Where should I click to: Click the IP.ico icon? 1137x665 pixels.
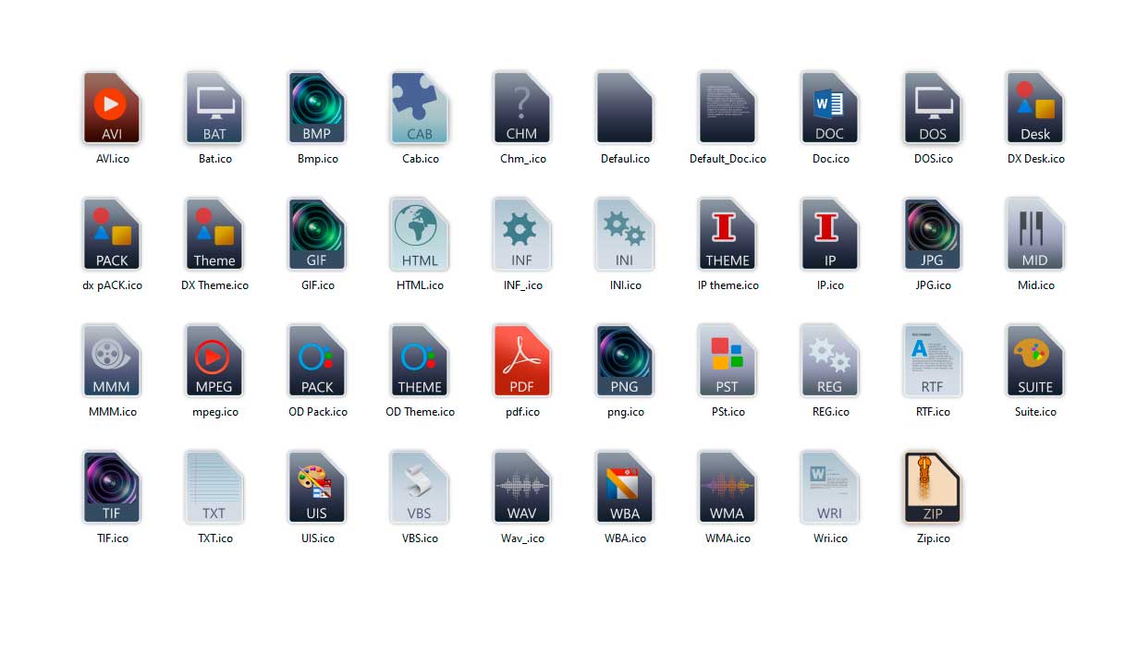pyautogui.click(x=830, y=235)
